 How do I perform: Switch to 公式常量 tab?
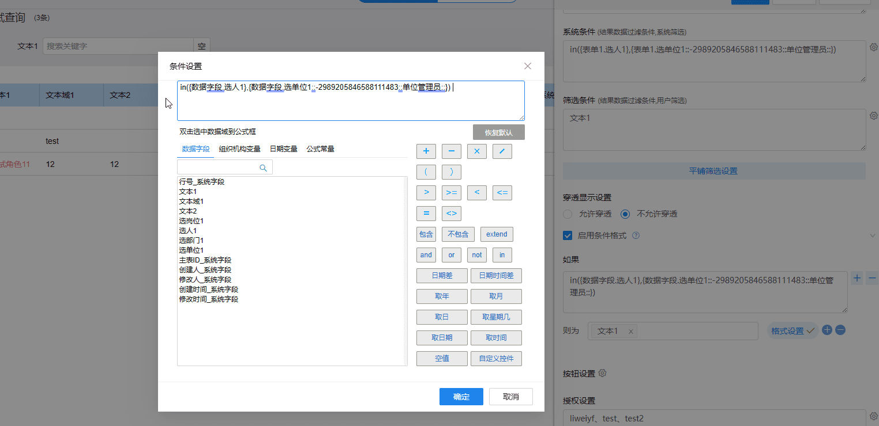[321, 149]
